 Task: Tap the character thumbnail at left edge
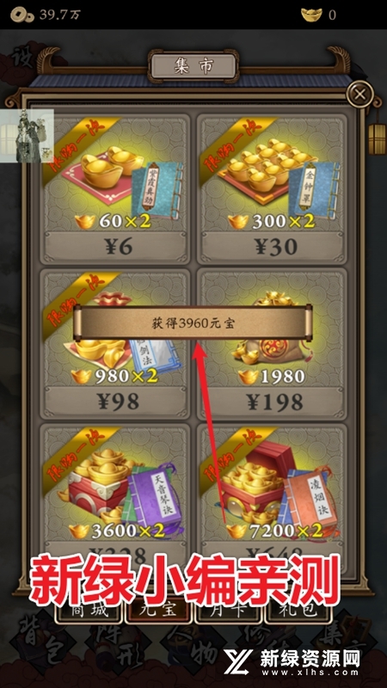point(27,136)
